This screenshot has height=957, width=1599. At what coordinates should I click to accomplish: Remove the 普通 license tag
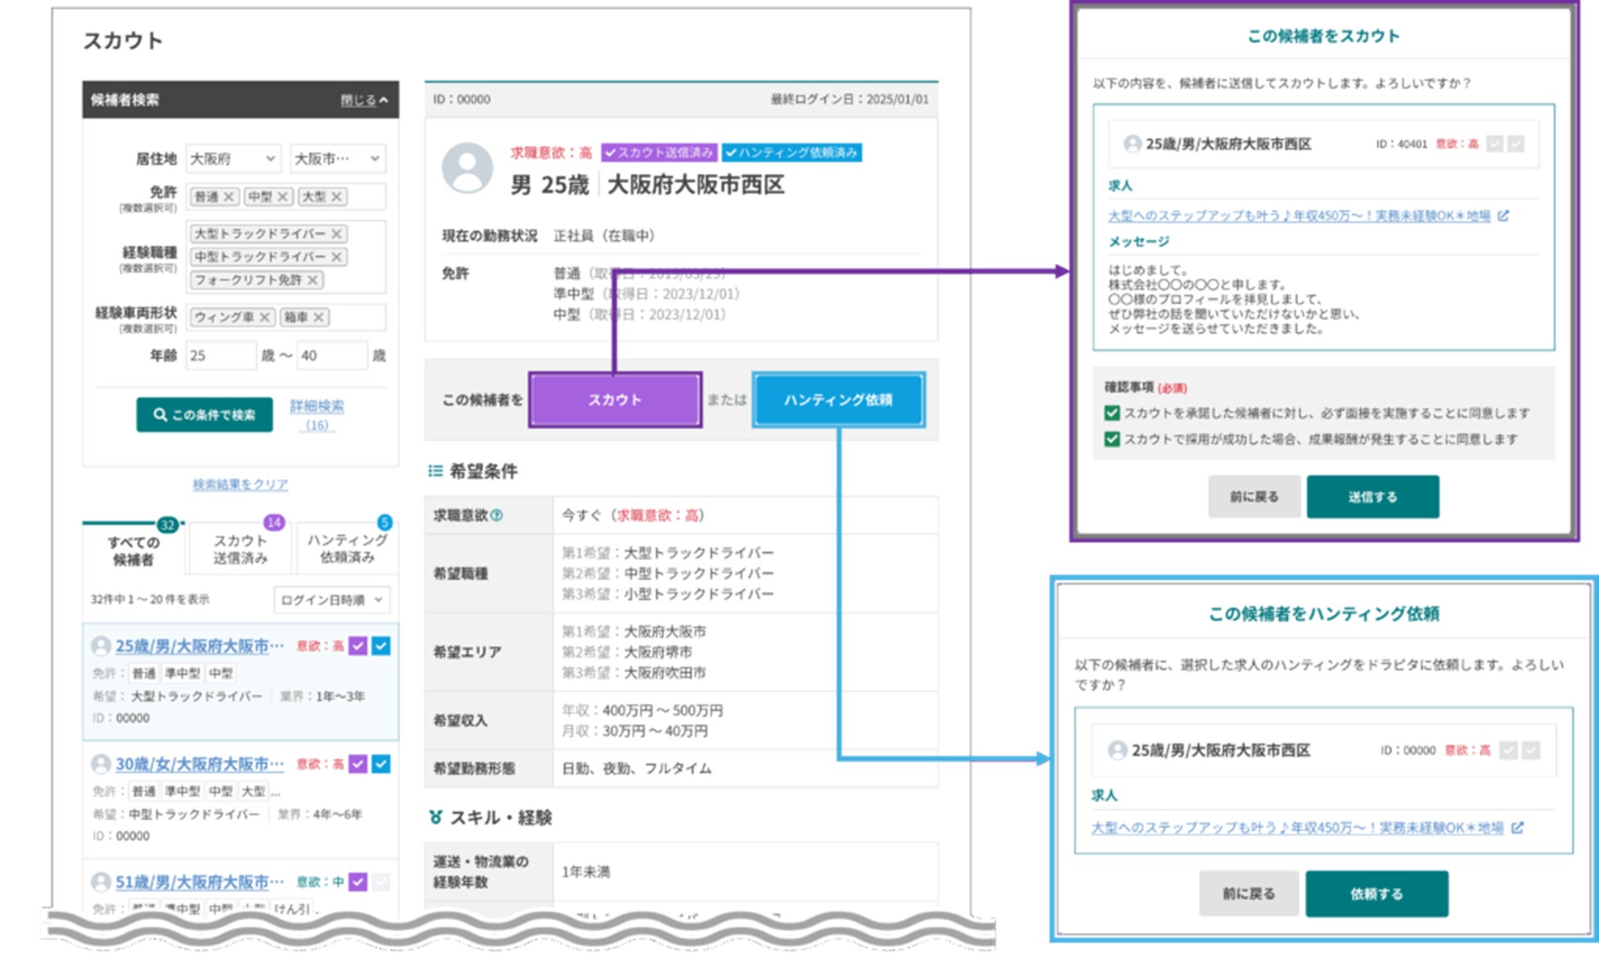pyautogui.click(x=229, y=197)
